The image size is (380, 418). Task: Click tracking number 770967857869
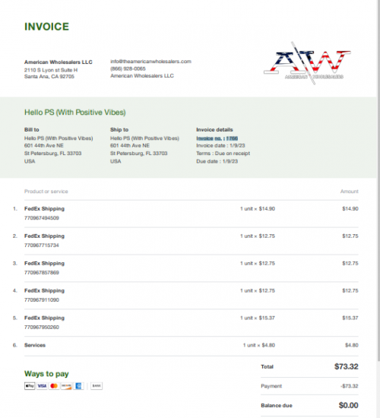click(42, 272)
